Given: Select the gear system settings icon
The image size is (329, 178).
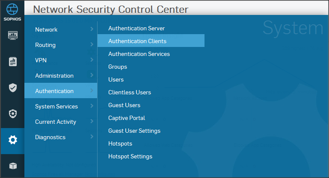Looking at the screenshot, I should click(12, 140).
